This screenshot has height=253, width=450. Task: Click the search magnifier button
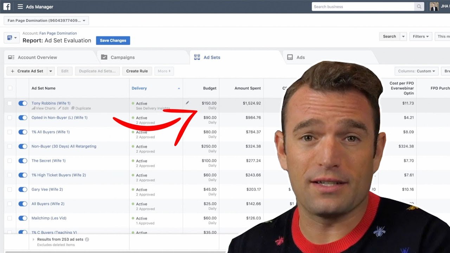coord(419,7)
